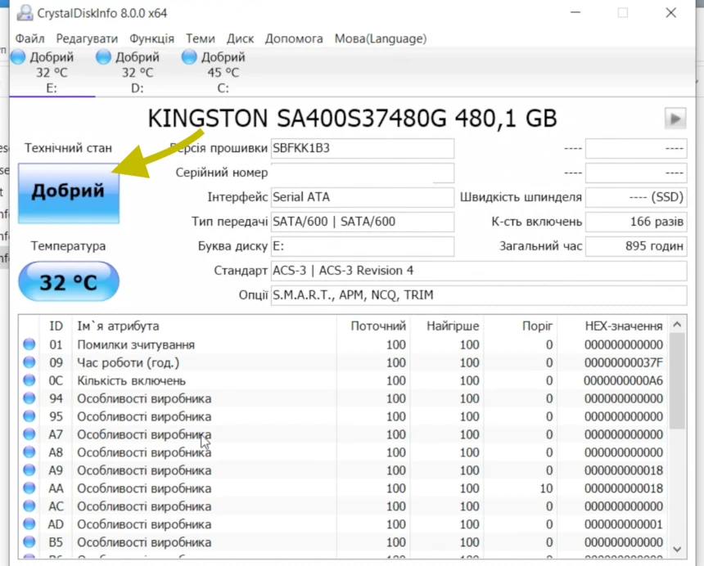Click status orb of attribute 0C
The width and height of the screenshot is (704, 566).
(29, 380)
